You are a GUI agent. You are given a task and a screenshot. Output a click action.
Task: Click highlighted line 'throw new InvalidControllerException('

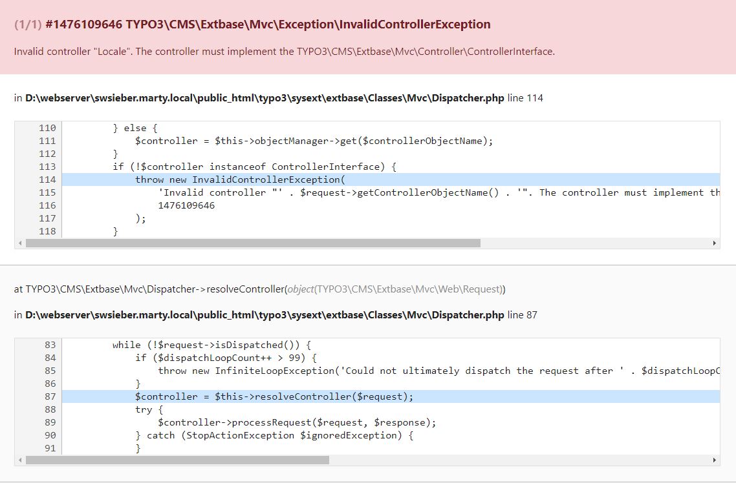[x=241, y=180]
